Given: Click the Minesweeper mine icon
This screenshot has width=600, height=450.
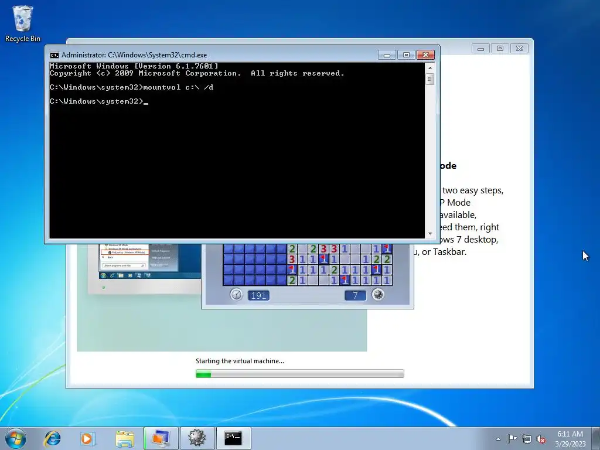Looking at the screenshot, I should tap(378, 294).
